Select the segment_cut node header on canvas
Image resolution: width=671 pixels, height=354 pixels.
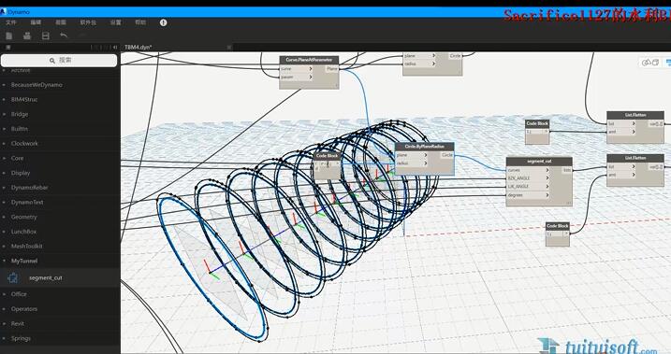point(539,161)
